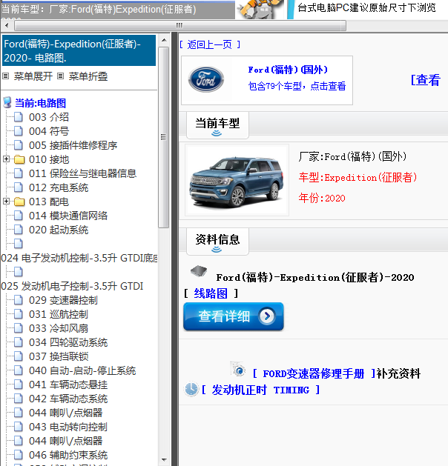This screenshot has width=448, height=466.
Task: Click page icon beside 014 模块通信网络
Action: pos(19,216)
